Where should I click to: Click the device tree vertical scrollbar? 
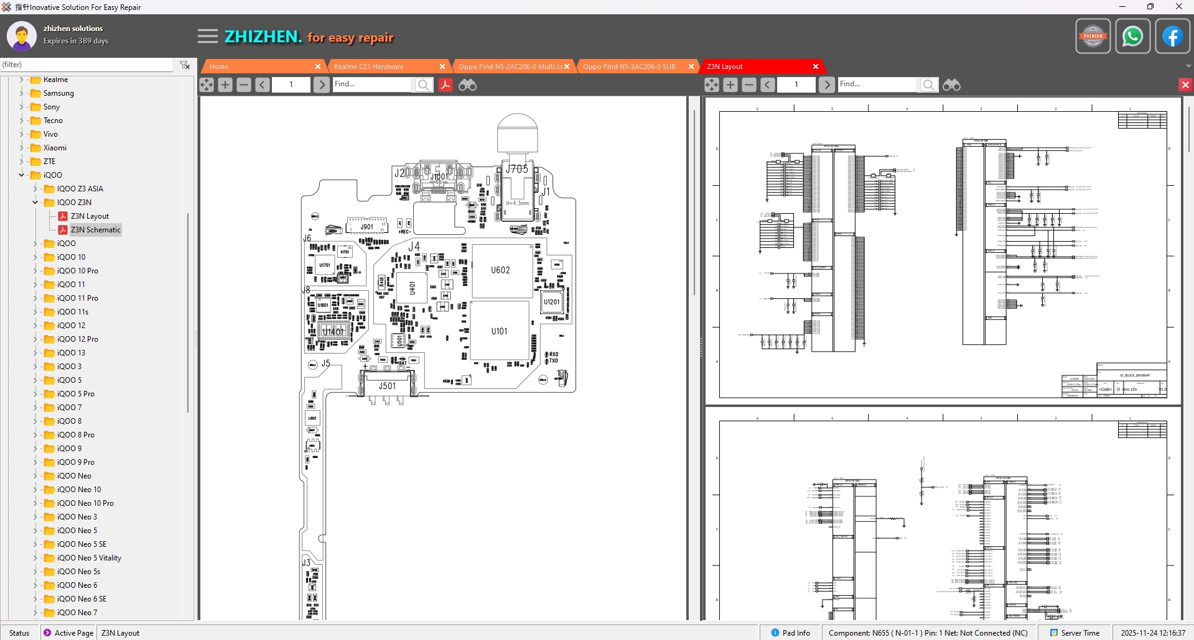coord(188,312)
